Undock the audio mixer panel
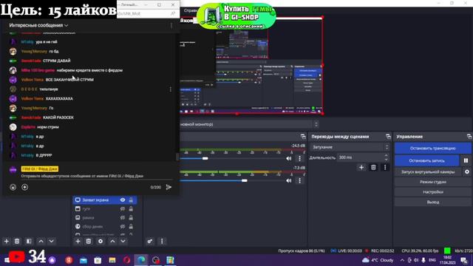This screenshot has width=473, height=266. pos(303,137)
